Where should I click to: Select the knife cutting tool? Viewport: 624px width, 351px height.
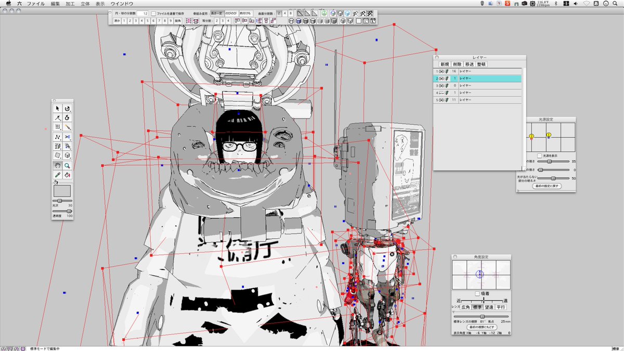67,126
